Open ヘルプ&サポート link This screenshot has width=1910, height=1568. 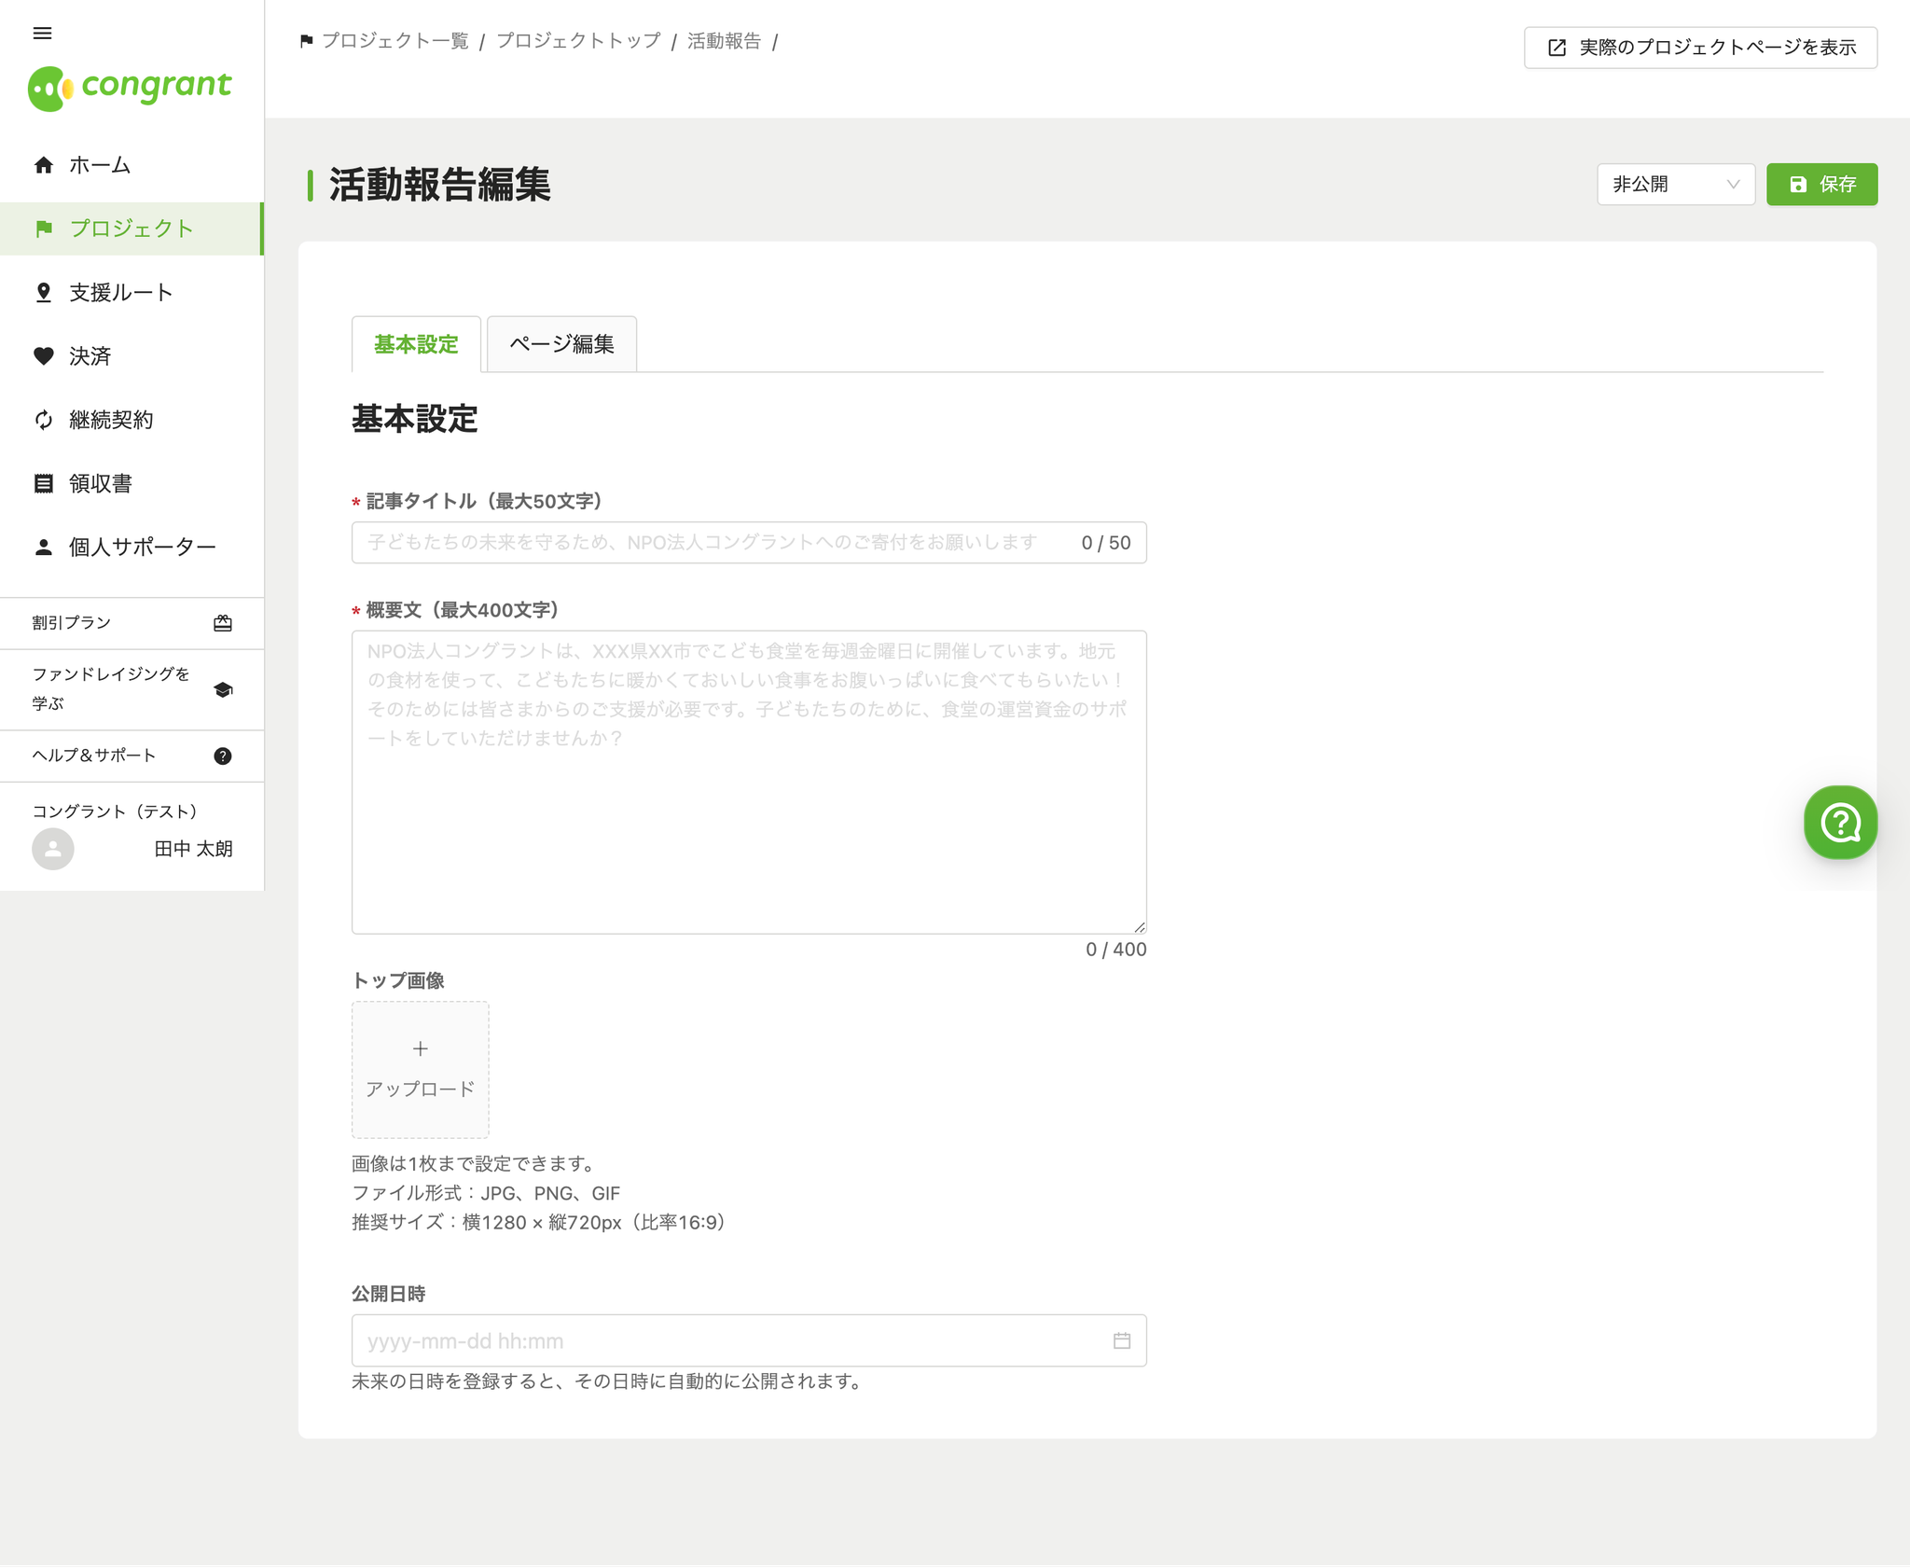[131, 756]
